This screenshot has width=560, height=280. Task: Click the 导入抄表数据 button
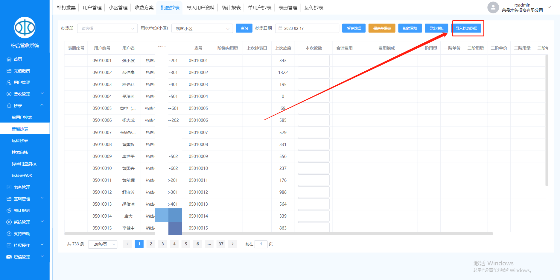point(466,28)
